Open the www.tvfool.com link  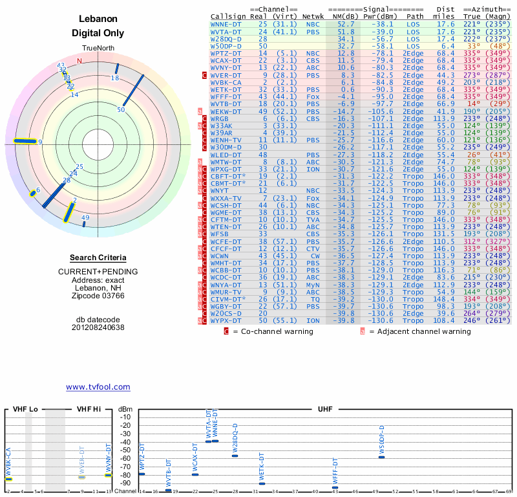tap(98, 387)
